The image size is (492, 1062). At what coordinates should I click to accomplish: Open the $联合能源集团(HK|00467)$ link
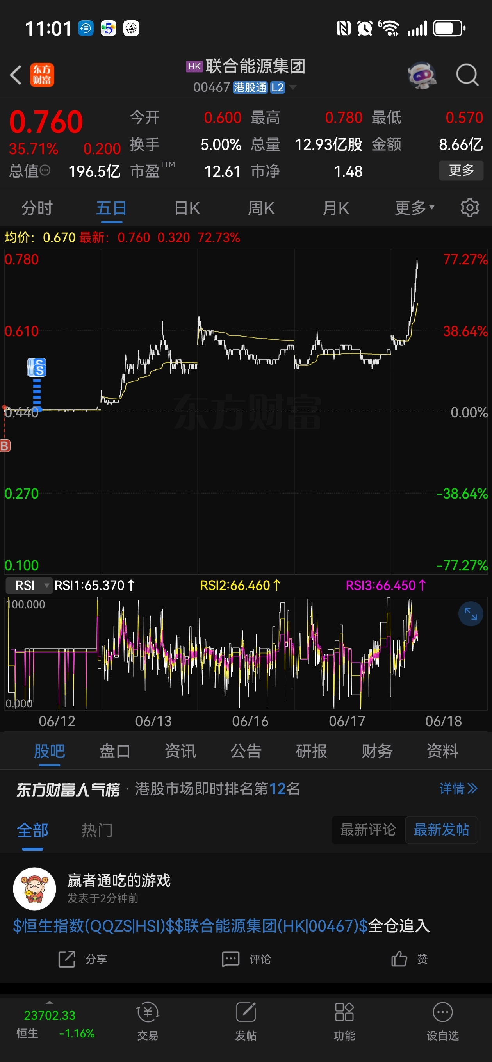click(x=271, y=926)
